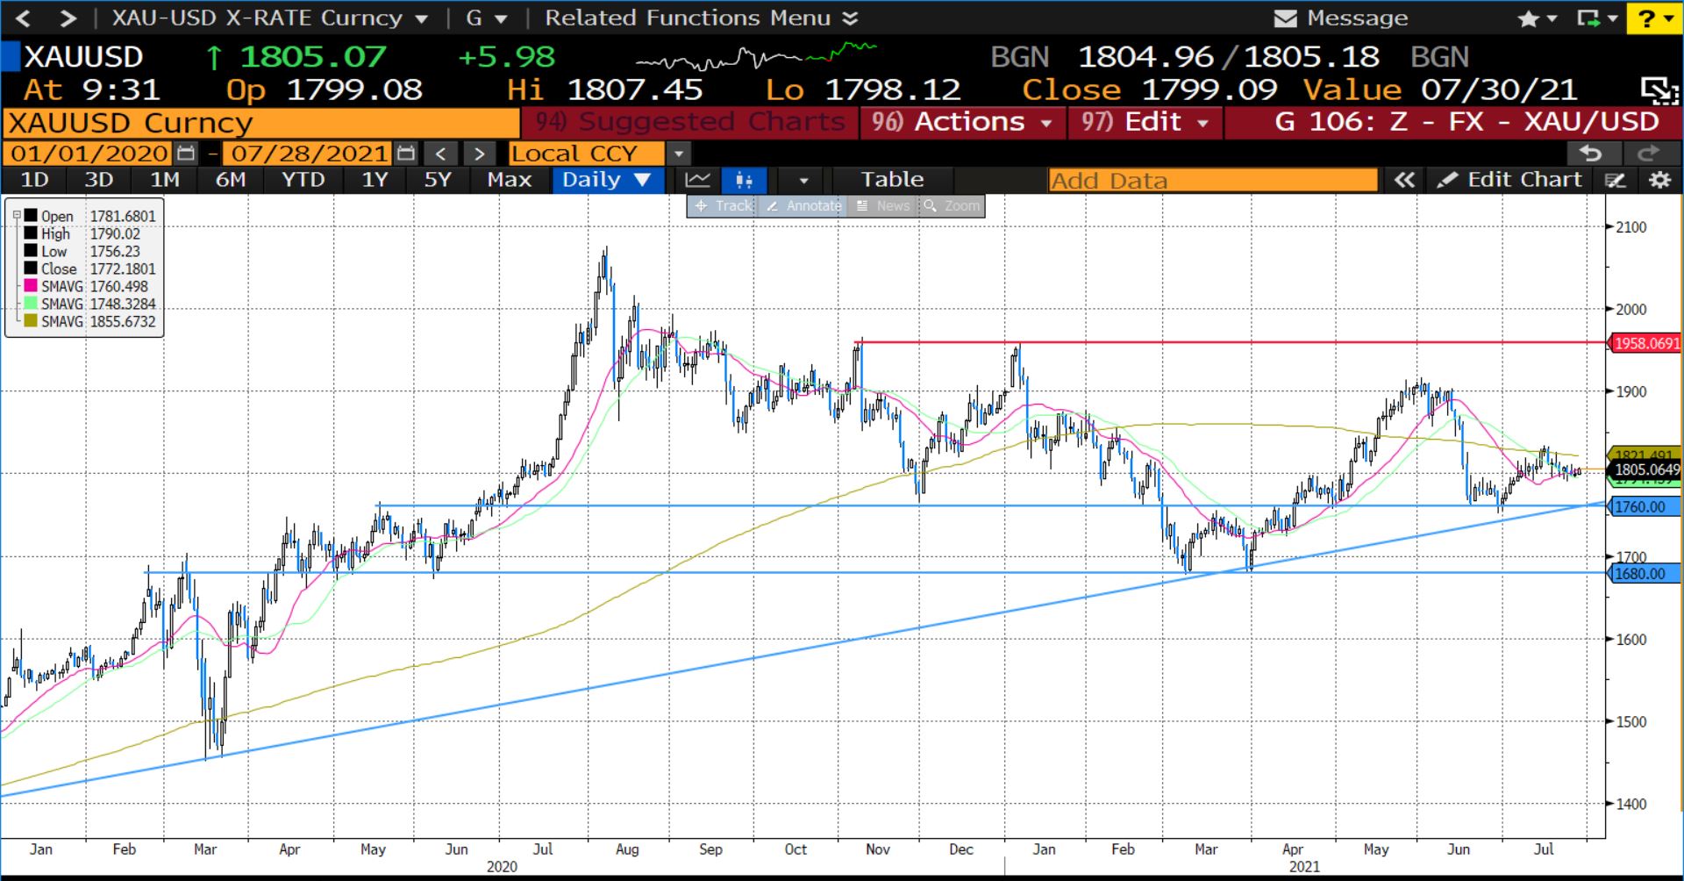Click pink SMAVG 1760.498 legend swatch

[31, 286]
